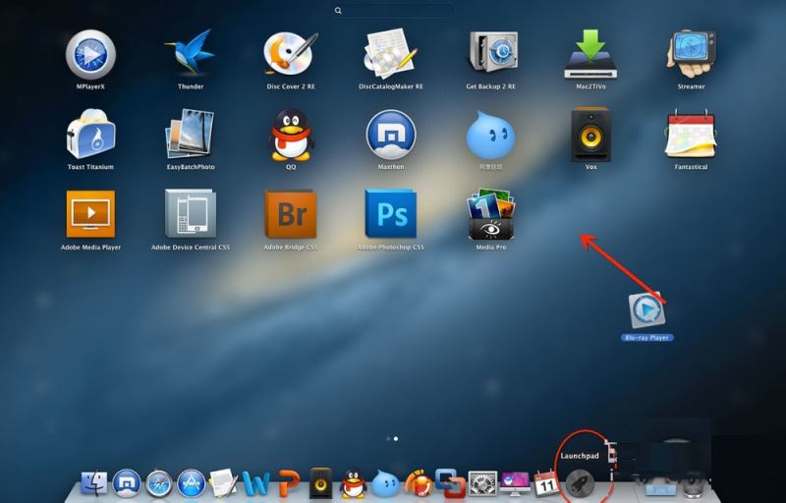Image resolution: width=786 pixels, height=503 pixels.
Task: Open EasyBatchPhoto
Action: [x=191, y=134]
